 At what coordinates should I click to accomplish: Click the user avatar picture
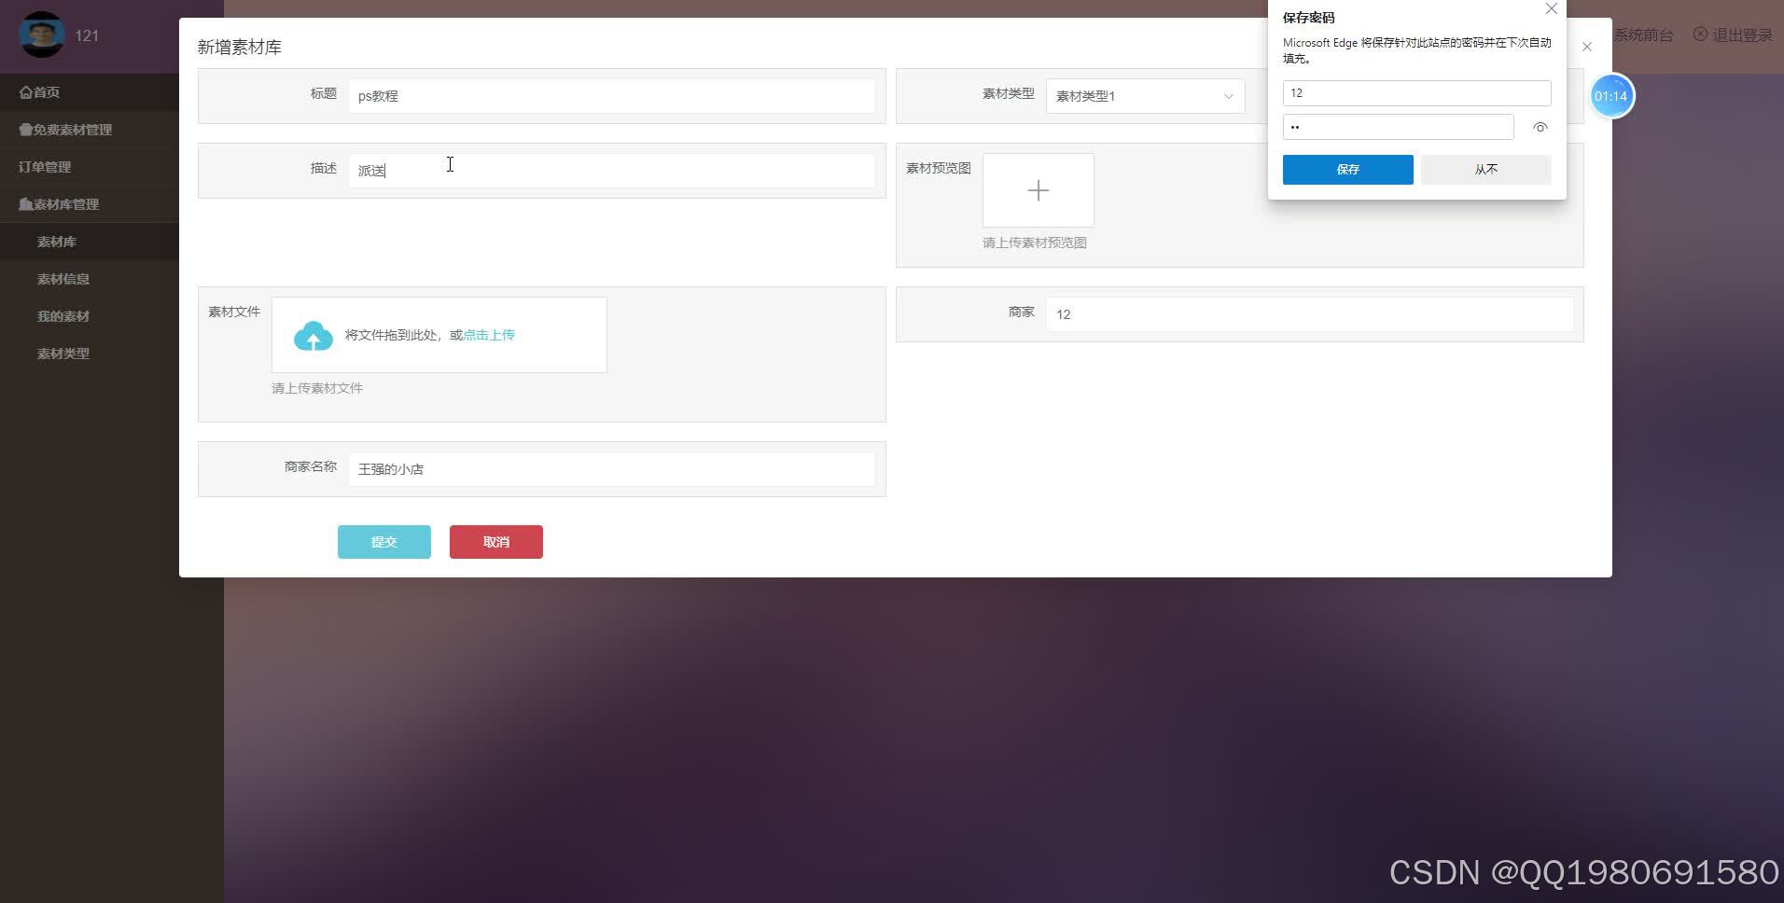pos(42,35)
